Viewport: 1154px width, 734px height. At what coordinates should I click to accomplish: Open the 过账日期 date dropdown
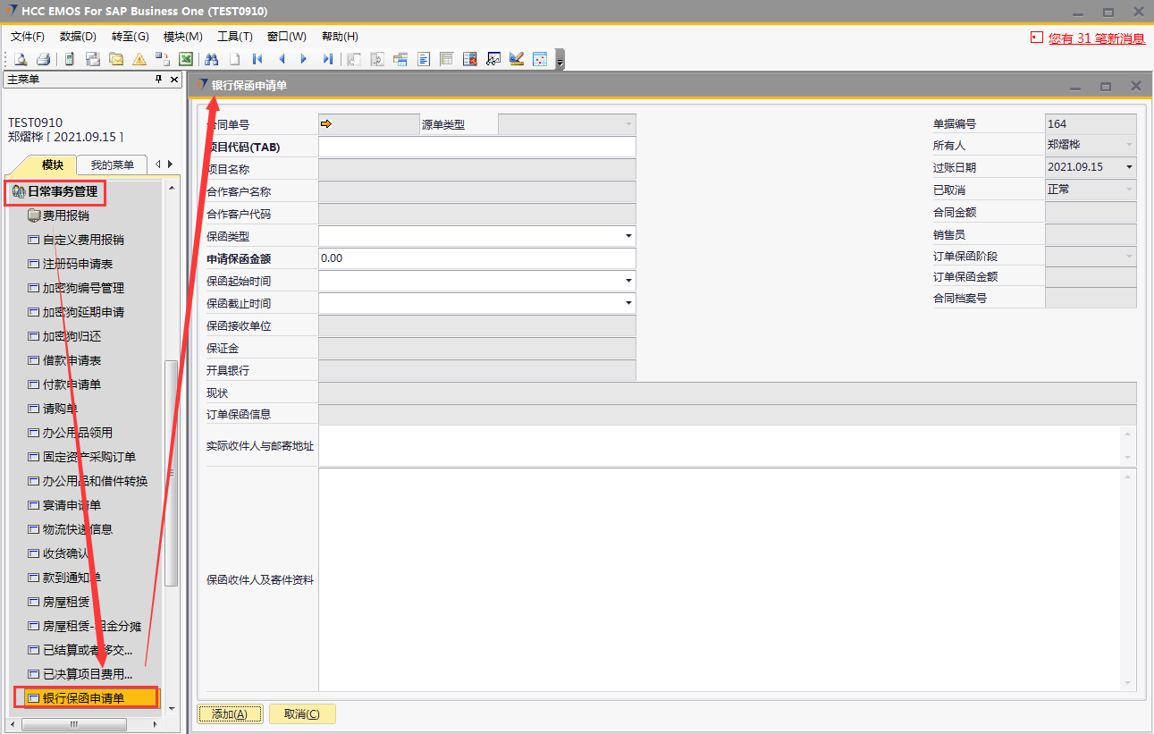point(1130,167)
